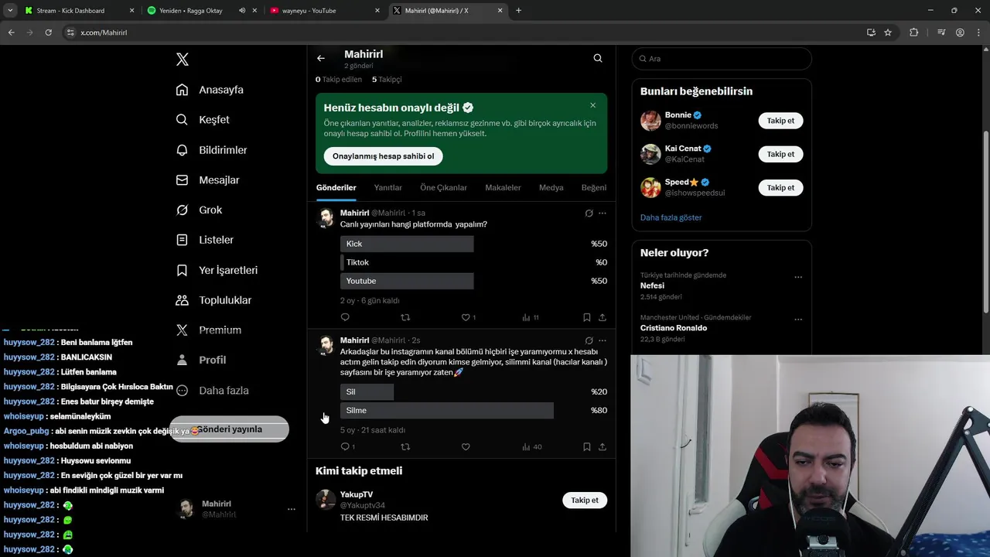Image resolution: width=990 pixels, height=557 pixels.
Task: Click the Silme poll result bar
Action: (447, 410)
